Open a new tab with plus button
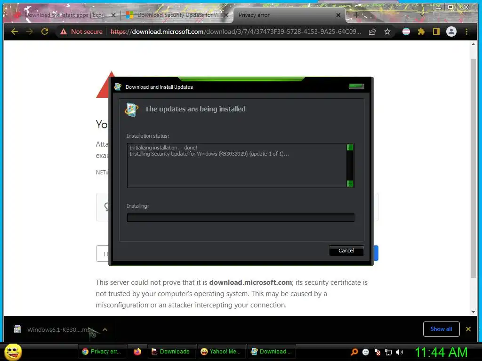This screenshot has height=361, width=482. point(356,15)
